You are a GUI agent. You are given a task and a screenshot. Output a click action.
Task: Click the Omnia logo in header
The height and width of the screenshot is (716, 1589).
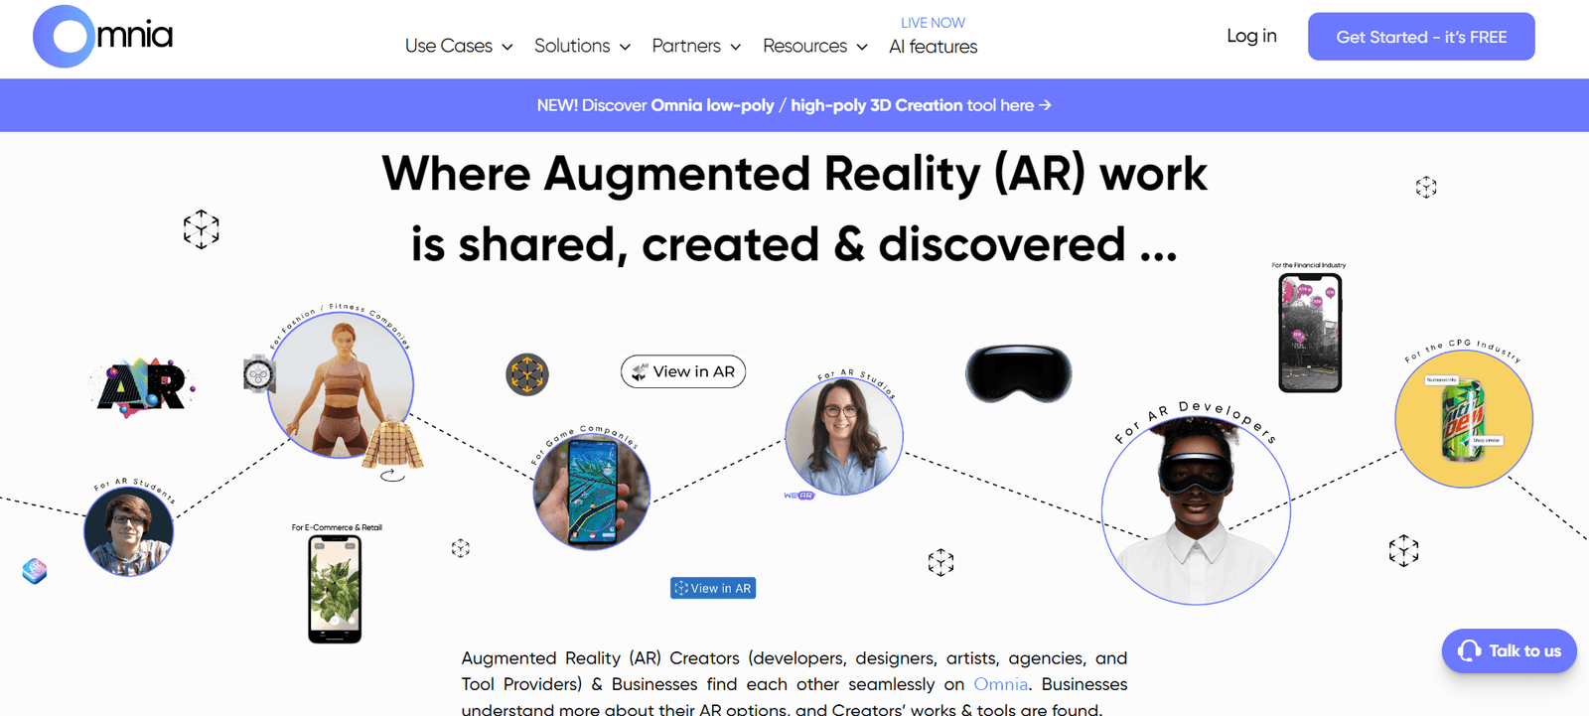pyautogui.click(x=103, y=37)
